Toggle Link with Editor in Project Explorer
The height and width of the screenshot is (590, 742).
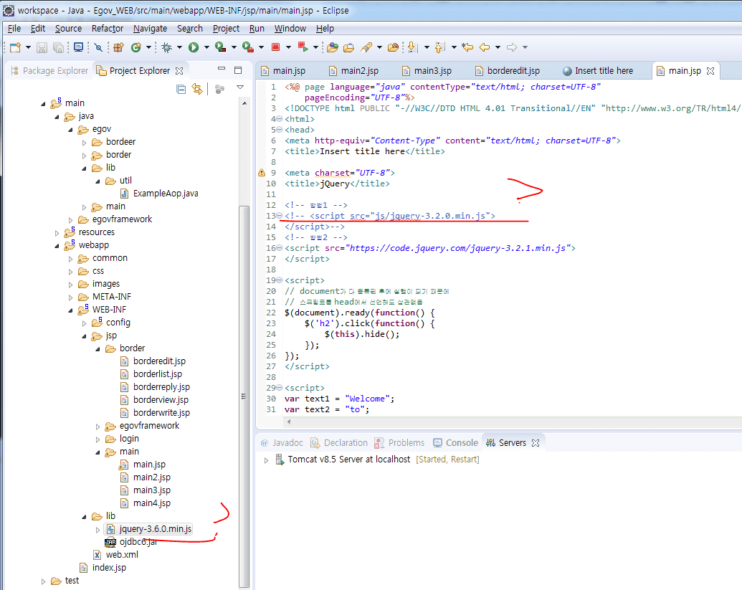tap(197, 89)
